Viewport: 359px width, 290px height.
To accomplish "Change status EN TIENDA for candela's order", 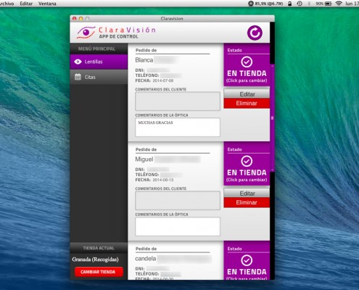I will (x=247, y=261).
